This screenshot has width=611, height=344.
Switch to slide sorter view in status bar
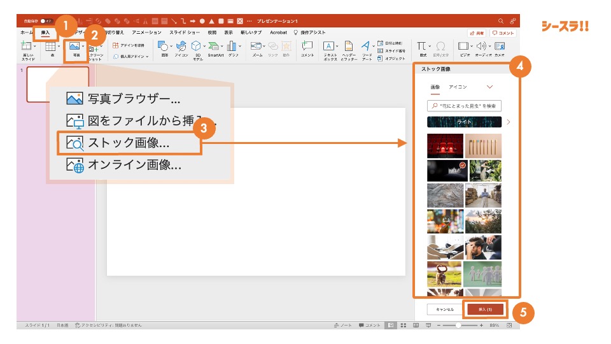[x=402, y=325]
